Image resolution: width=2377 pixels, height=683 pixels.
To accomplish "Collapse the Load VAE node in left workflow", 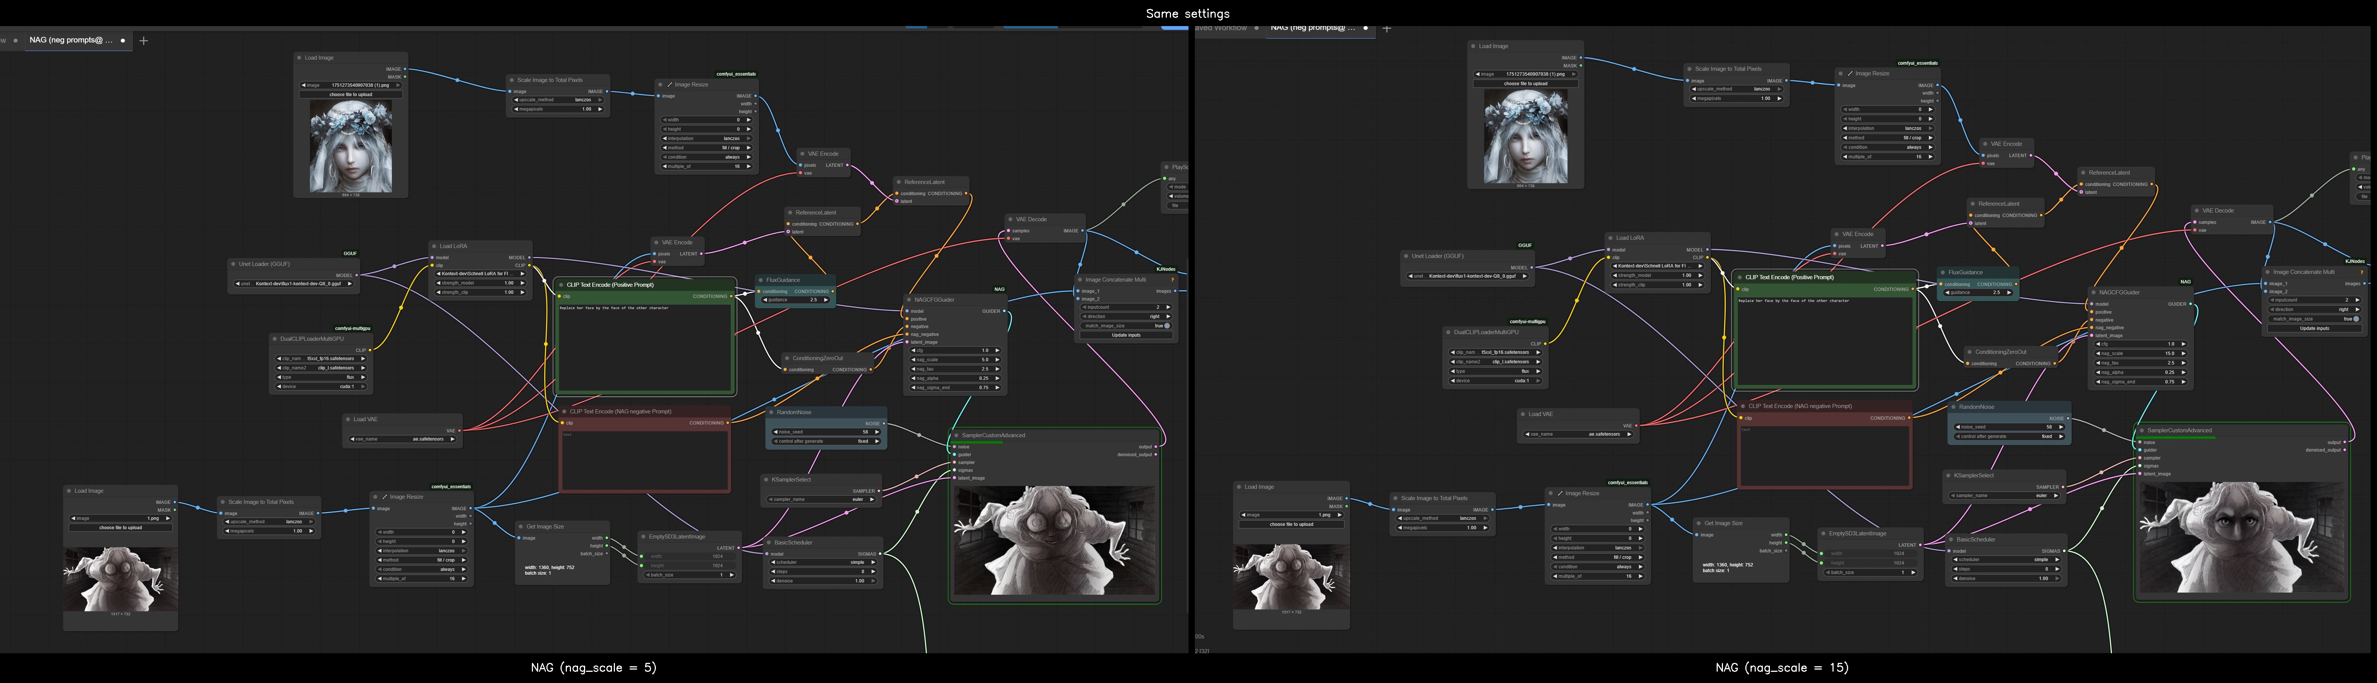I will 349,419.
